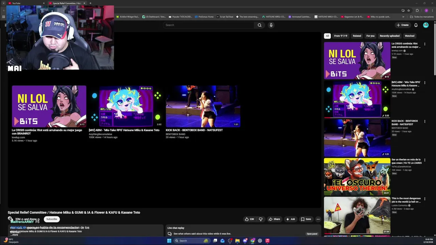Open a new browser tab
Screen dimensions: 436x245
click(90, 3)
